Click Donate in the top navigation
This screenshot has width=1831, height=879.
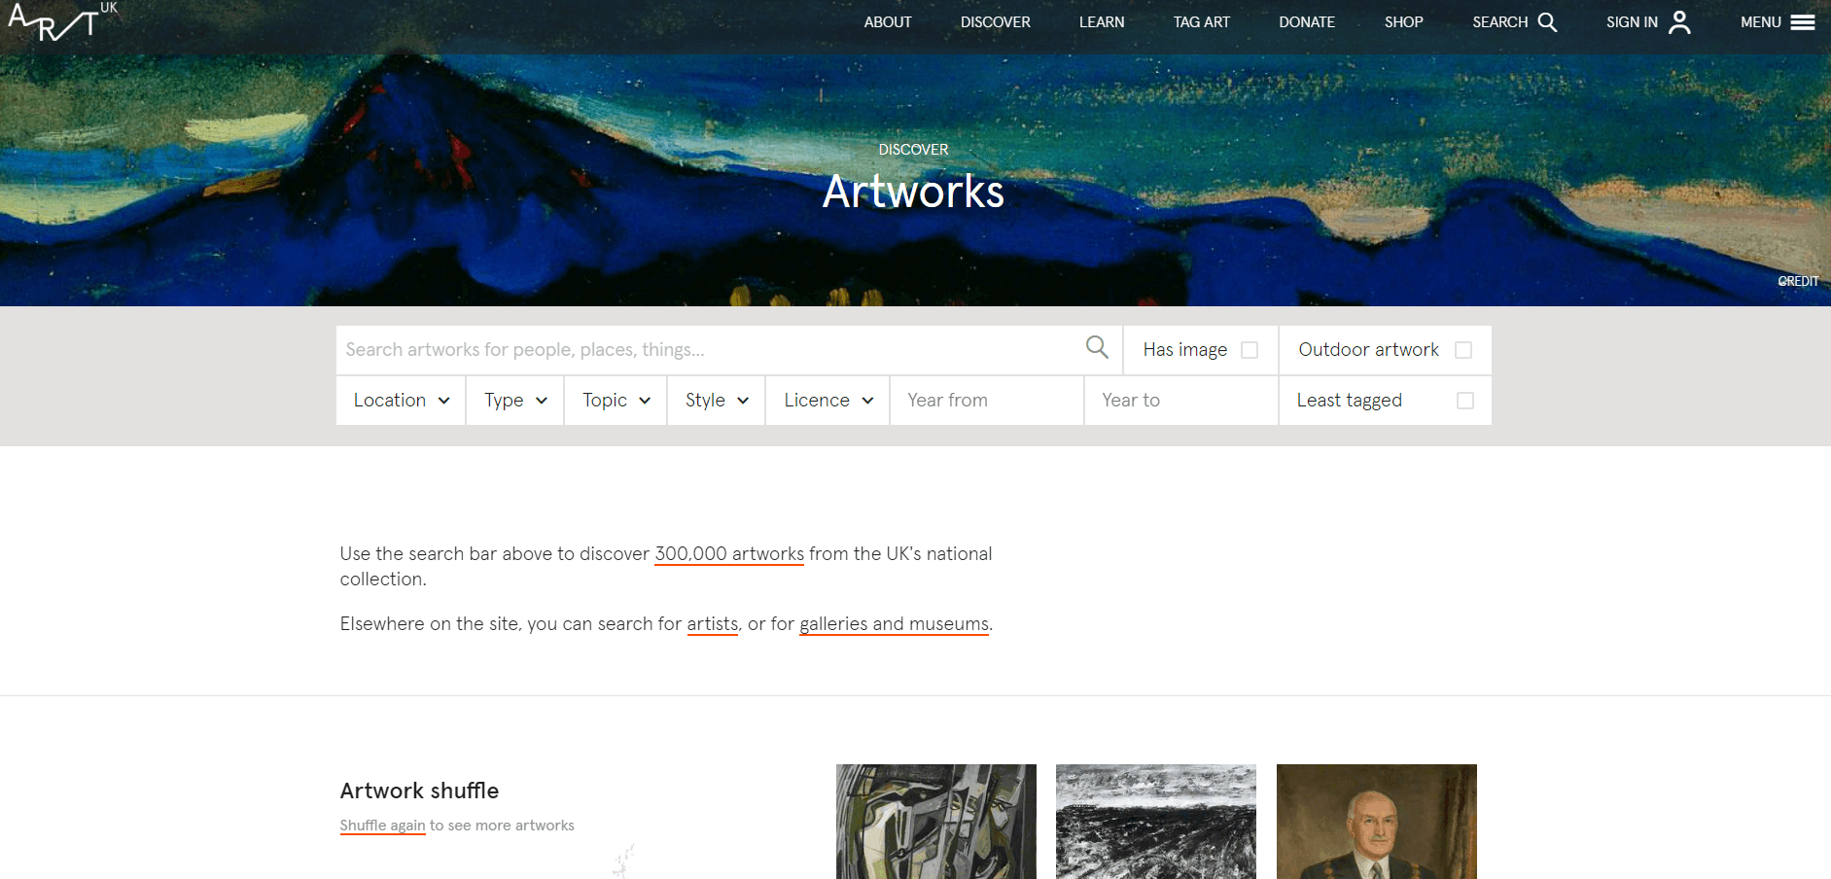click(x=1307, y=22)
